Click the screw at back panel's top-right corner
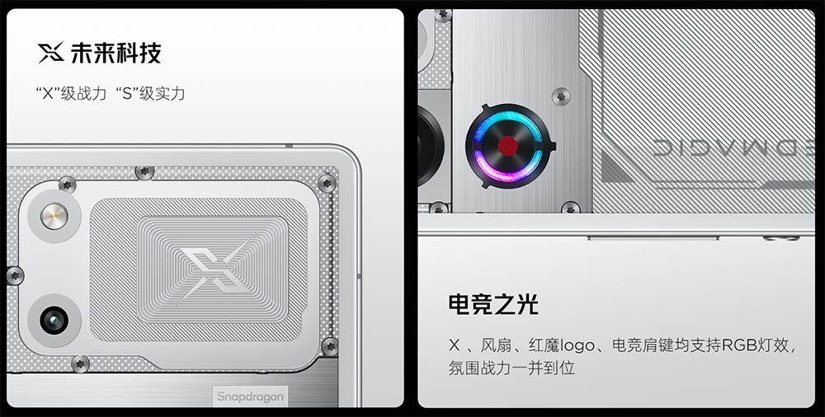 point(327,182)
